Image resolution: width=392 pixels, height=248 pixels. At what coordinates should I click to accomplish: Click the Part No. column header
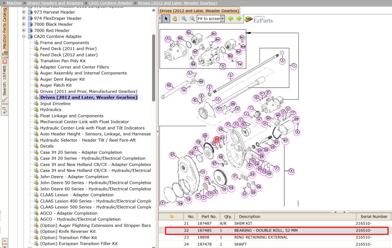click(x=209, y=217)
